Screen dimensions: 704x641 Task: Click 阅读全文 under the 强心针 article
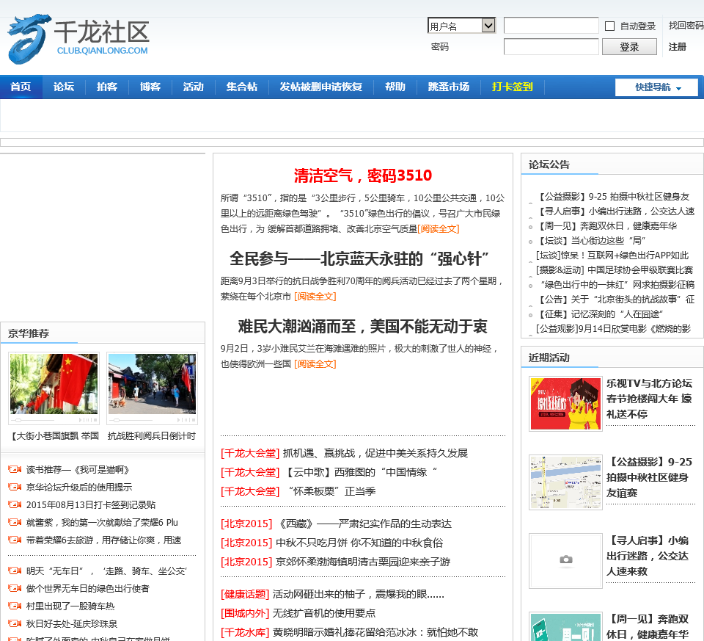315,296
